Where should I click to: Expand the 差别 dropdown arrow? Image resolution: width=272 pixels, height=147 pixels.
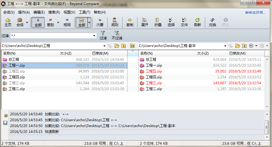(58, 22)
